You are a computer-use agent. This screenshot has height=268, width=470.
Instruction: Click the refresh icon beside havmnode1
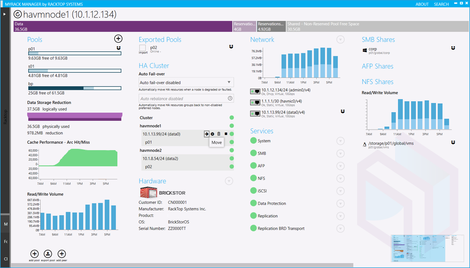coord(18,14)
